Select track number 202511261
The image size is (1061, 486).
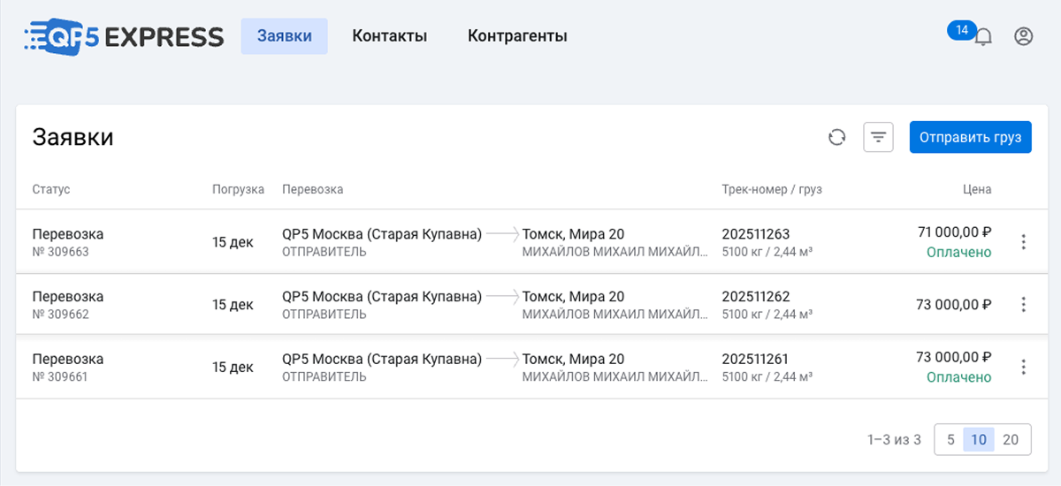(x=756, y=359)
